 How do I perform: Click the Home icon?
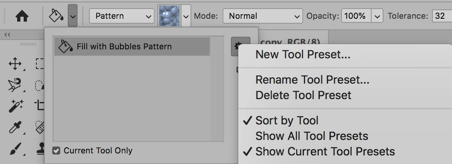(22, 16)
